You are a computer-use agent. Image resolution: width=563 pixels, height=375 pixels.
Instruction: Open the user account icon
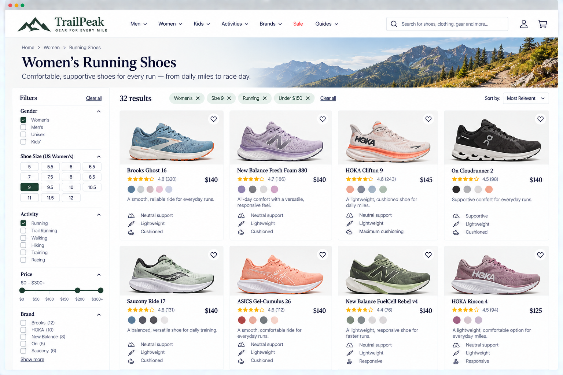[524, 24]
